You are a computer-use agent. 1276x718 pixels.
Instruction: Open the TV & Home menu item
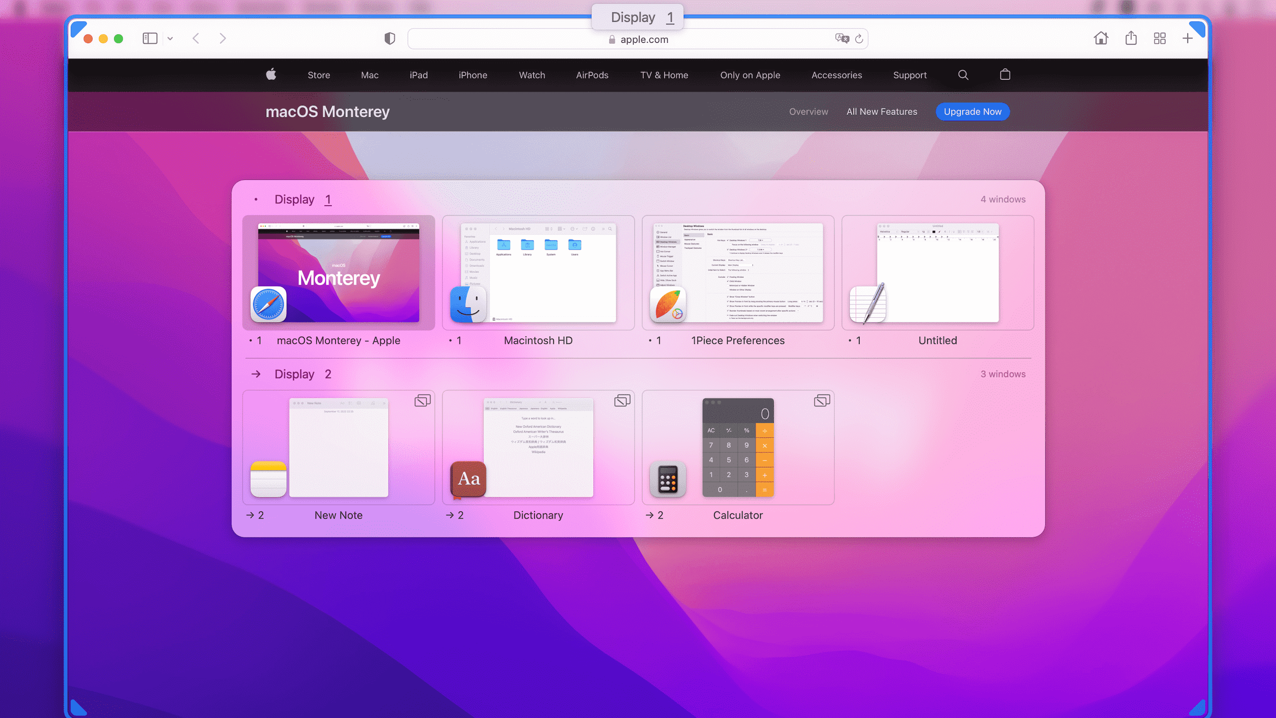tap(664, 75)
